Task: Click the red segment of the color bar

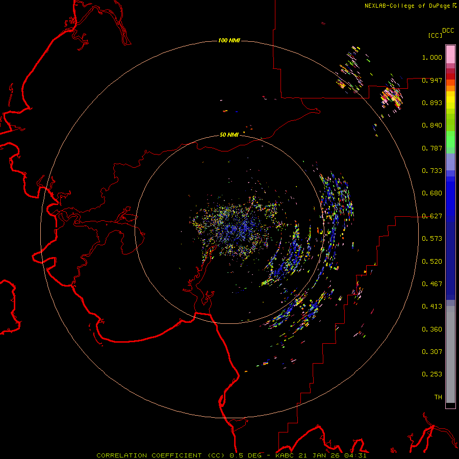Action: (450, 76)
